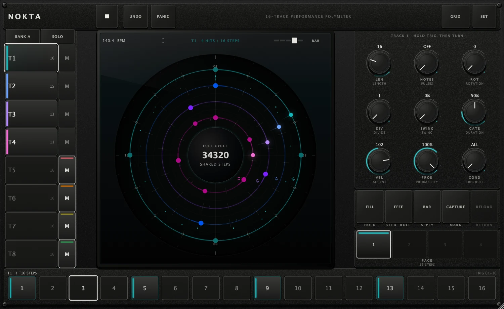Screen dimensions: 504x309
Task: Click the 34320 full cycle readout
Action: [215, 155]
